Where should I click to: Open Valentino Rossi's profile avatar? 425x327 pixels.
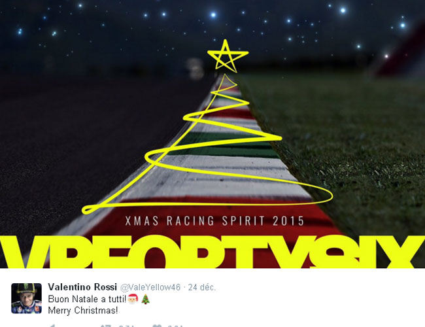pyautogui.click(x=26, y=298)
